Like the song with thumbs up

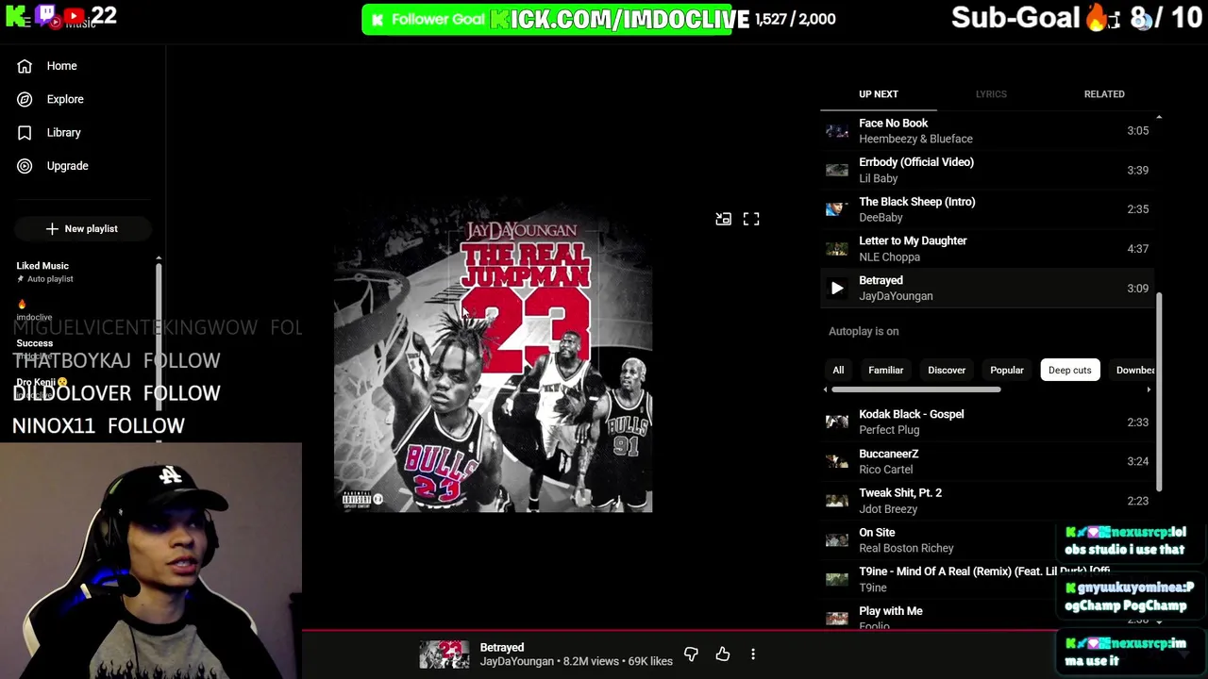tap(723, 654)
